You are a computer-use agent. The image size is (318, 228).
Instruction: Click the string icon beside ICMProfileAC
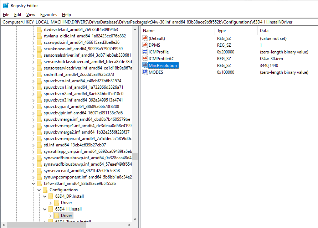coord(145,59)
